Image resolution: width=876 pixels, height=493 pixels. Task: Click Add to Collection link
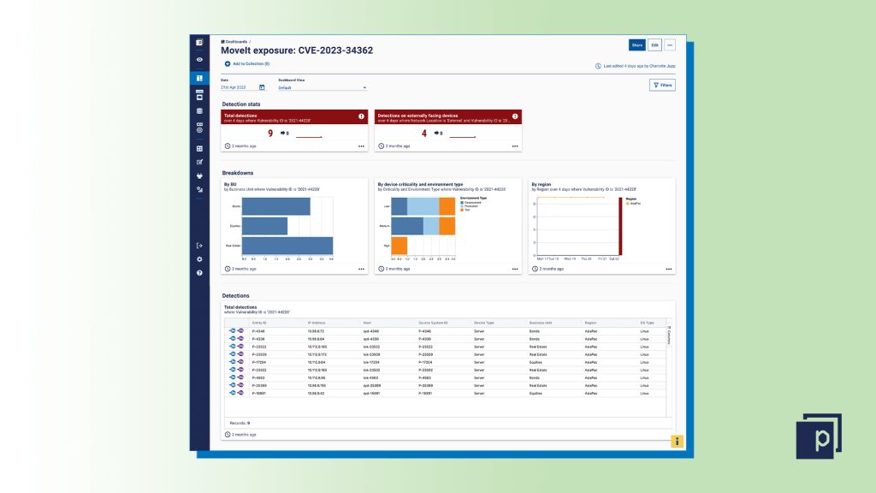point(251,63)
